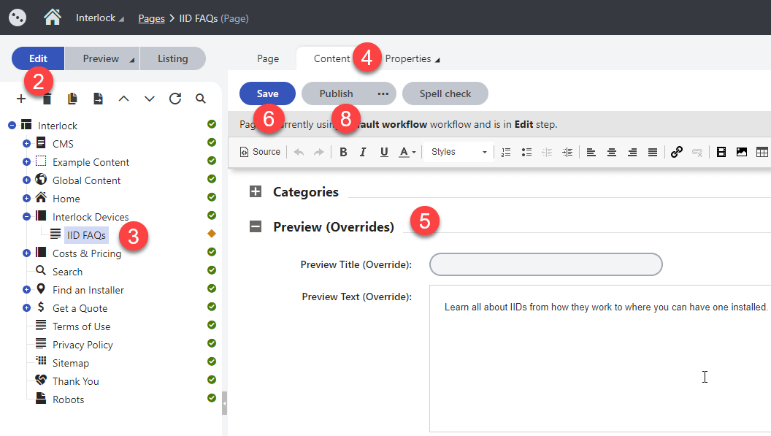This screenshot has height=436, width=771.
Task: Click the Publish button
Action: [x=337, y=93]
